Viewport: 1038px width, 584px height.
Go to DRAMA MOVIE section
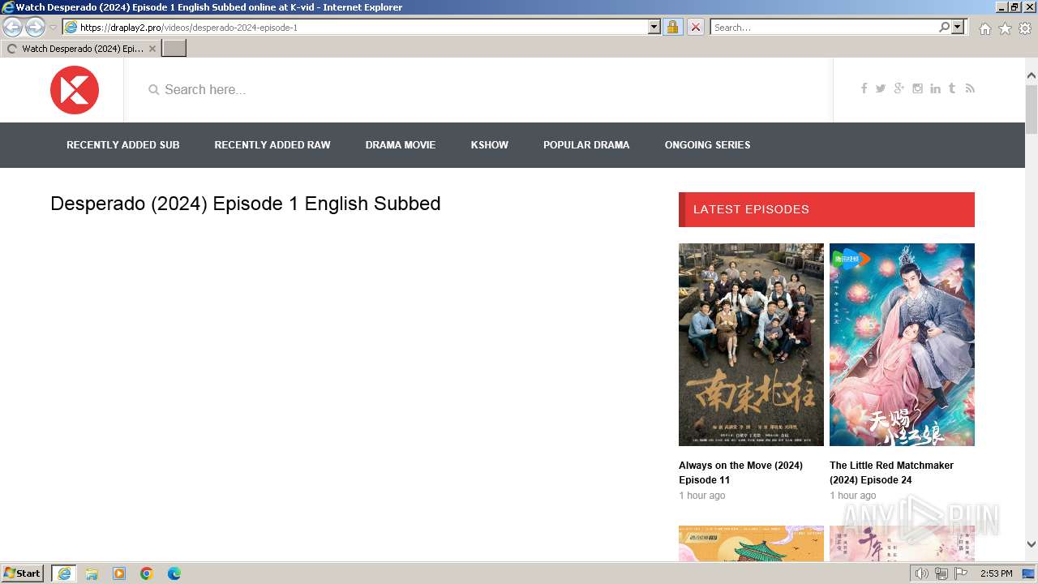coord(401,145)
